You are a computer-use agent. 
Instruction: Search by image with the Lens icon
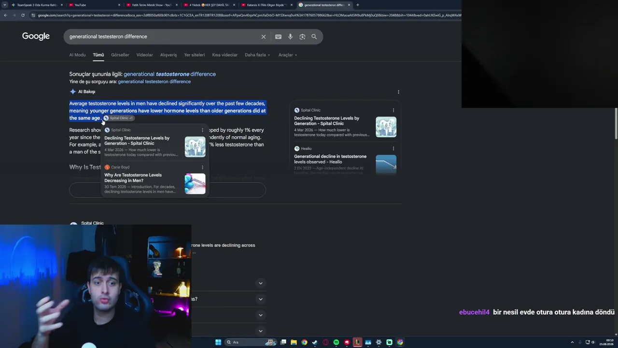click(x=302, y=37)
